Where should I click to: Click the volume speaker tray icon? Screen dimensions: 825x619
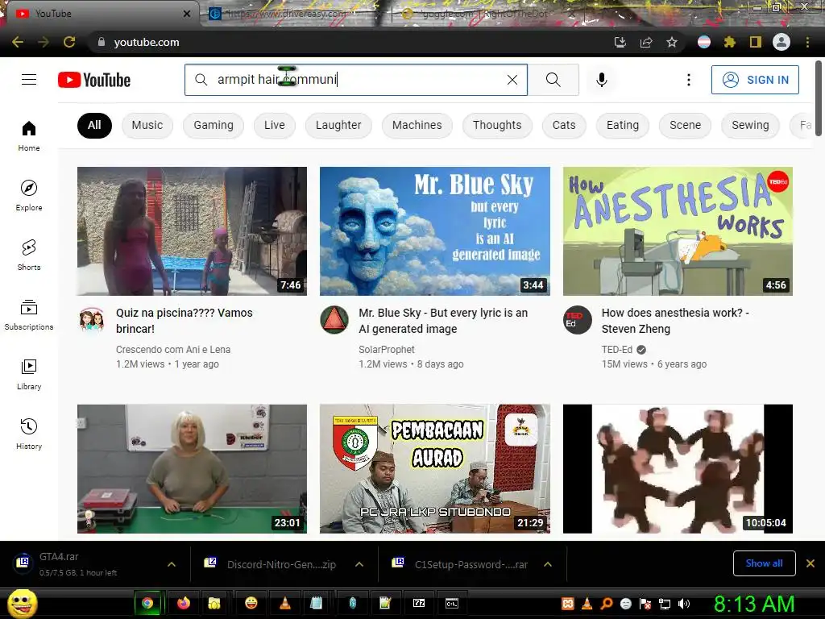pyautogui.click(x=684, y=604)
